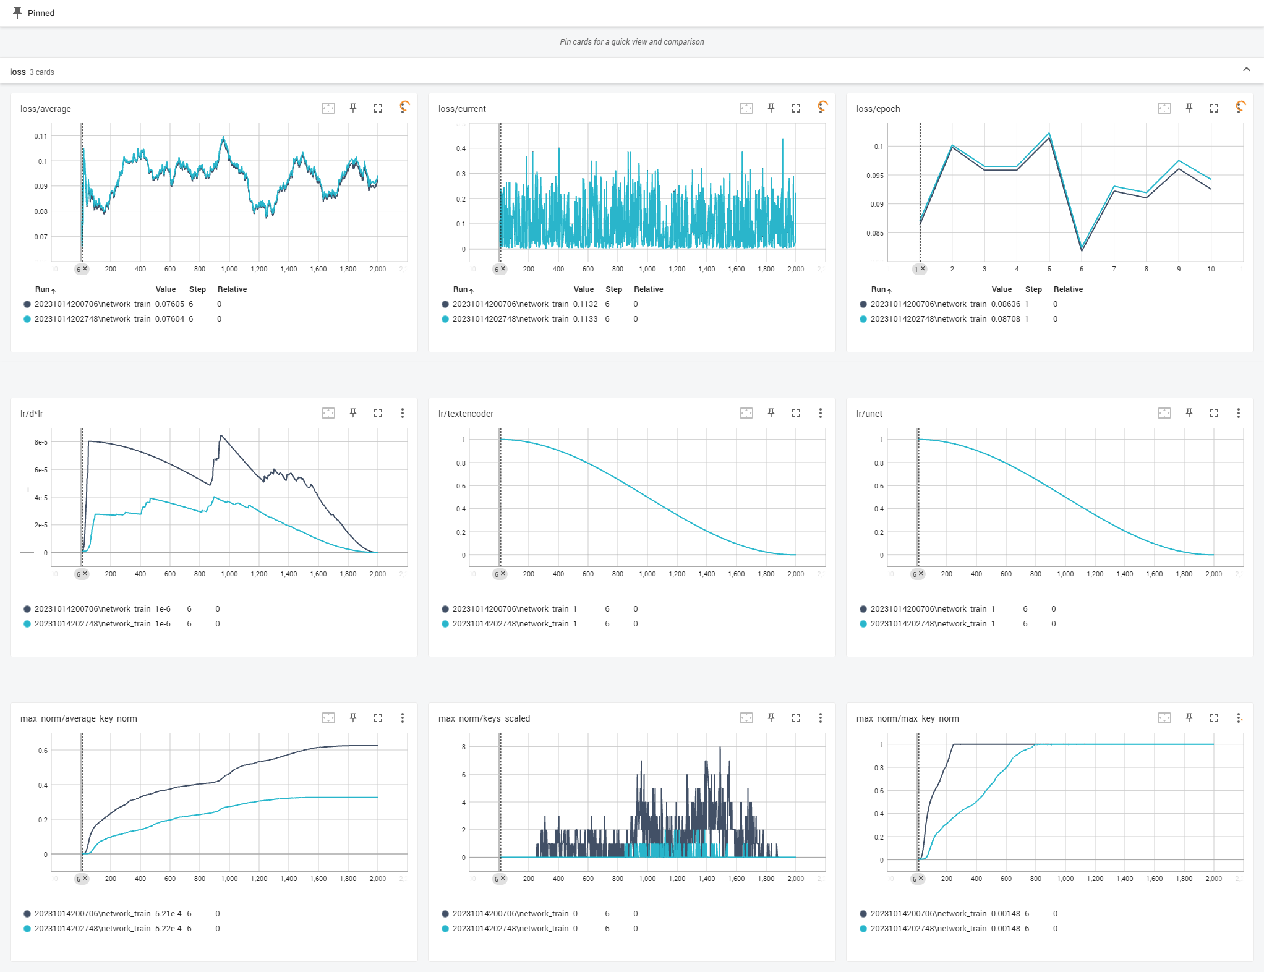Fit domain on max_norm/average_key_norm chart
Screen dimensions: 1264x972
328,718
